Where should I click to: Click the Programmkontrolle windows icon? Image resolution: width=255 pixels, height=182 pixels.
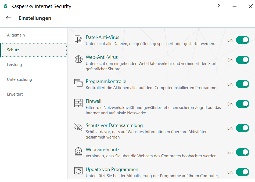click(x=78, y=83)
